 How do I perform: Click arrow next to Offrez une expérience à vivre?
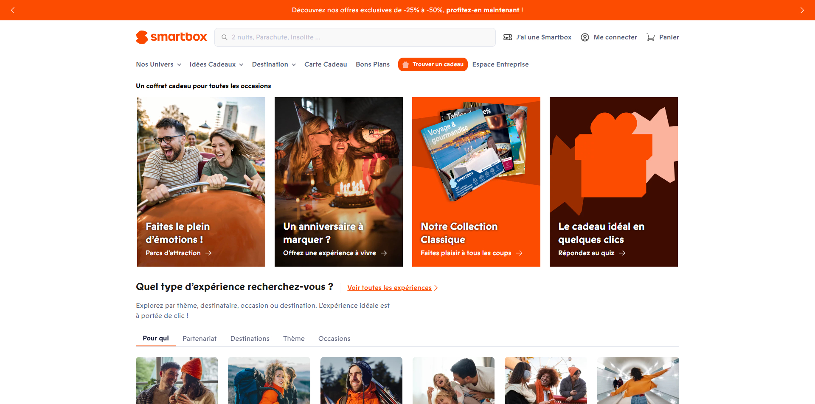pyautogui.click(x=384, y=253)
